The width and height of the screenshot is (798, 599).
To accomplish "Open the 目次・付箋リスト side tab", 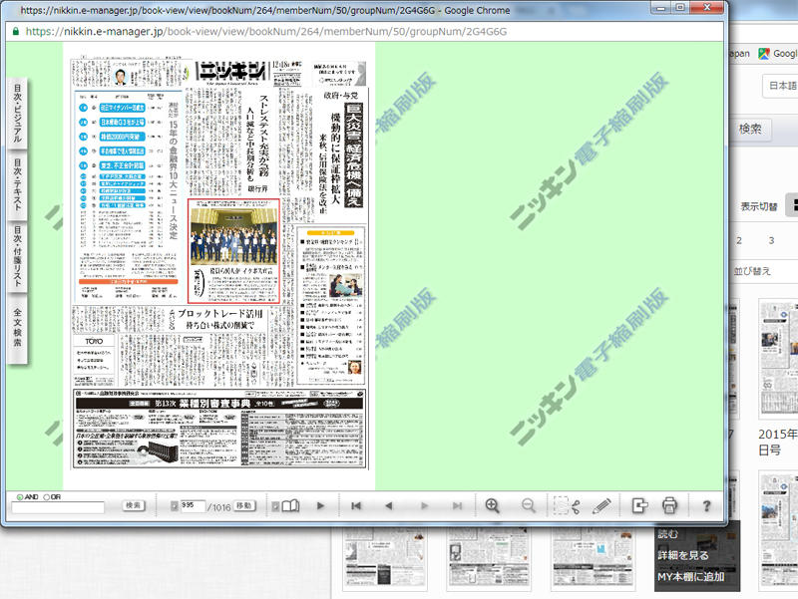I will (18, 256).
